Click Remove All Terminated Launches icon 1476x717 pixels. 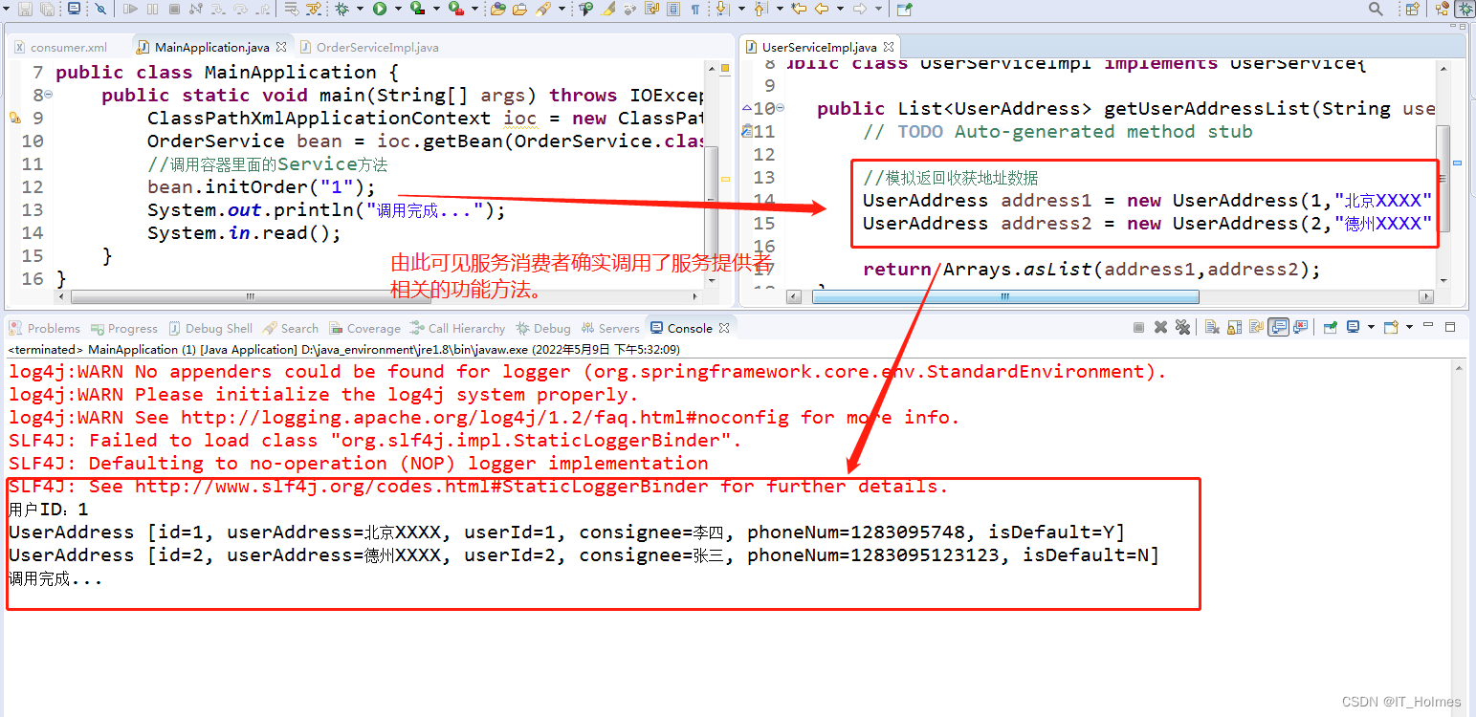point(1182,327)
